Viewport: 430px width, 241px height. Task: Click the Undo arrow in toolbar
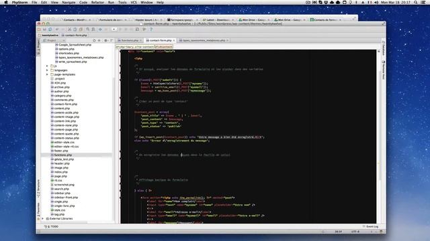[x=57, y=29]
